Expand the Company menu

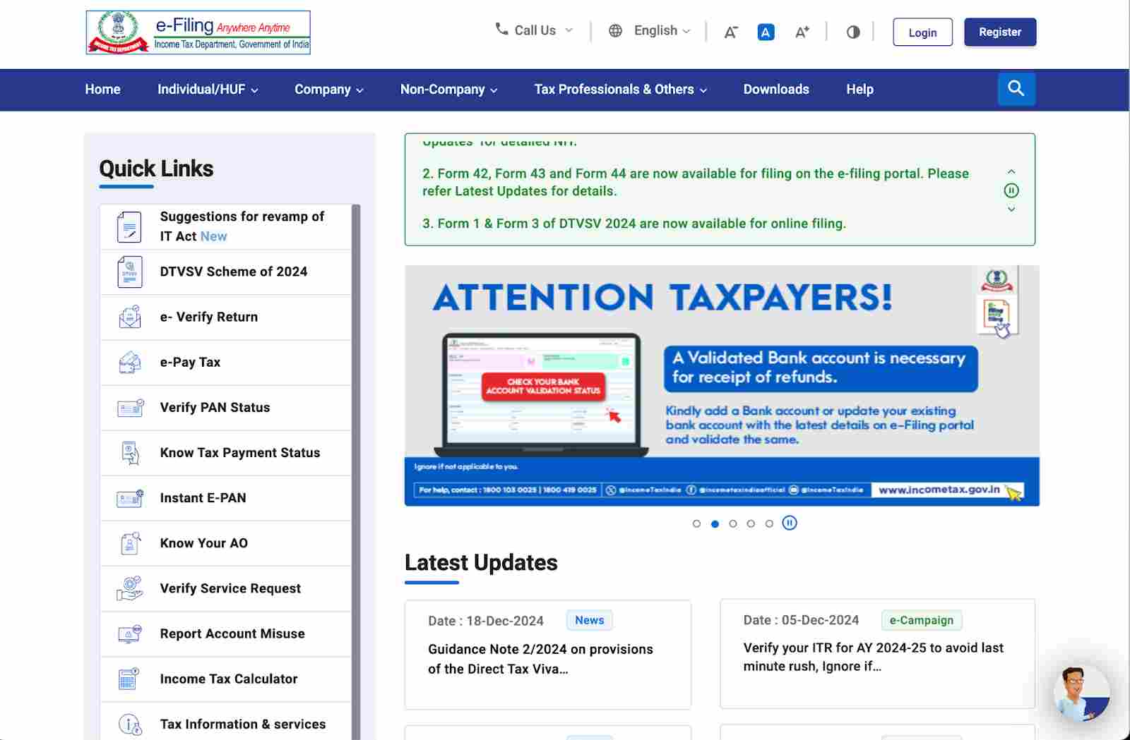click(329, 90)
